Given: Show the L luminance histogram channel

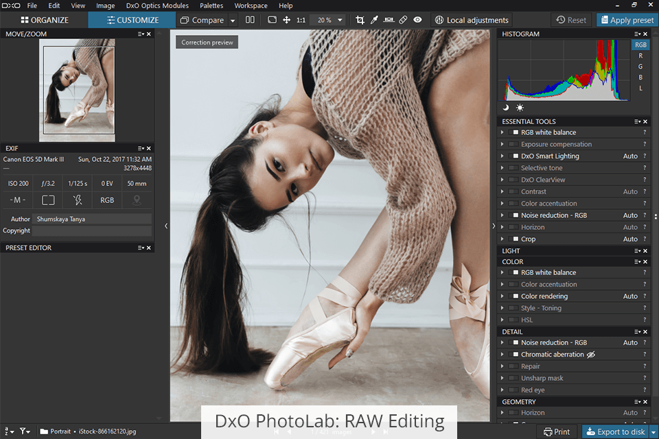Looking at the screenshot, I should (640, 88).
